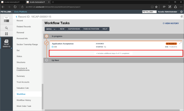
Task: Add this page to favorites using the star icon
Action: pos(156,7)
